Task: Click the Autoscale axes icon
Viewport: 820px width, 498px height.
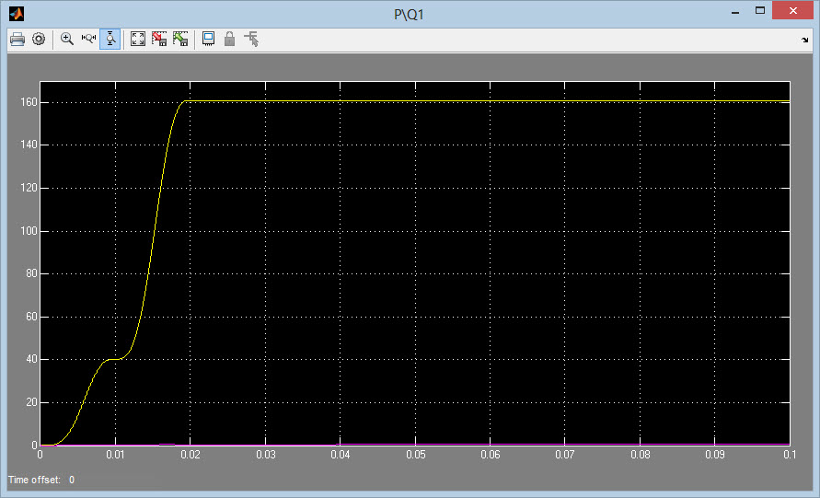Action: pos(138,40)
